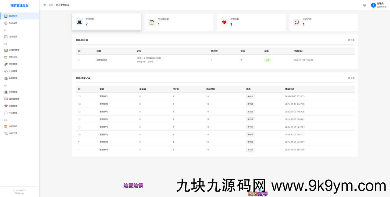Open 评论管理 in the sidebar

13,113
